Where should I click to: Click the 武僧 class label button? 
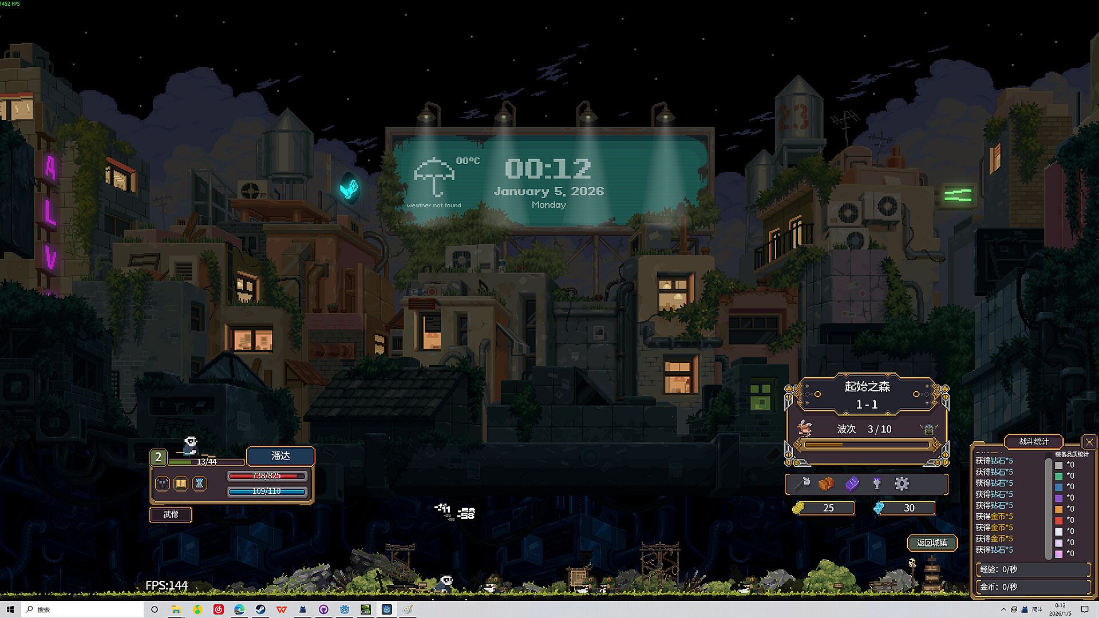coord(171,514)
